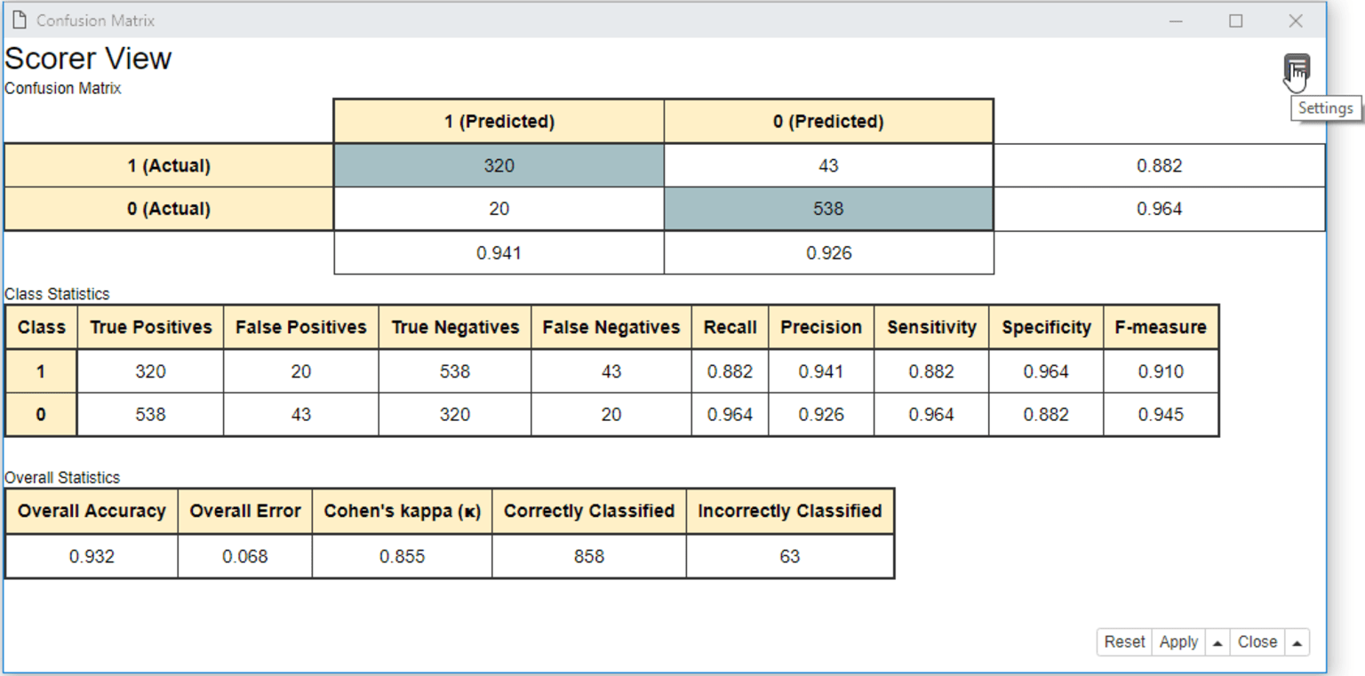Click the Reset button

pos(1124,641)
